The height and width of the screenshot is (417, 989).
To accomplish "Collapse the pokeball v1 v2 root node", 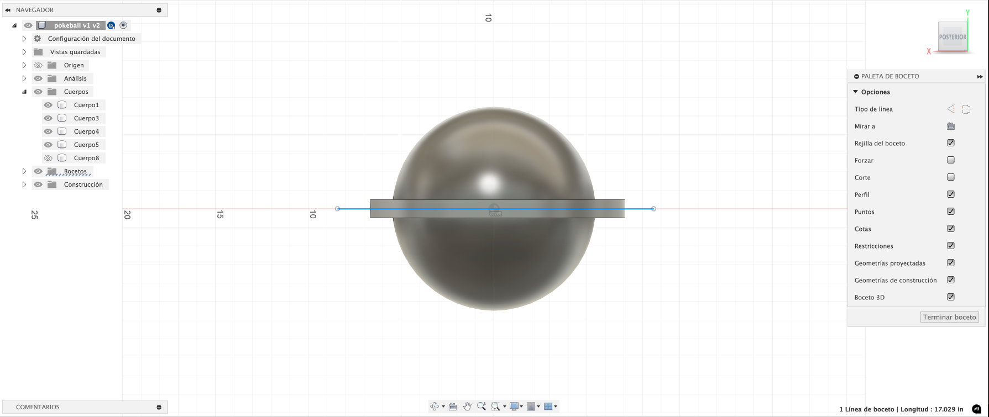I will (x=14, y=25).
